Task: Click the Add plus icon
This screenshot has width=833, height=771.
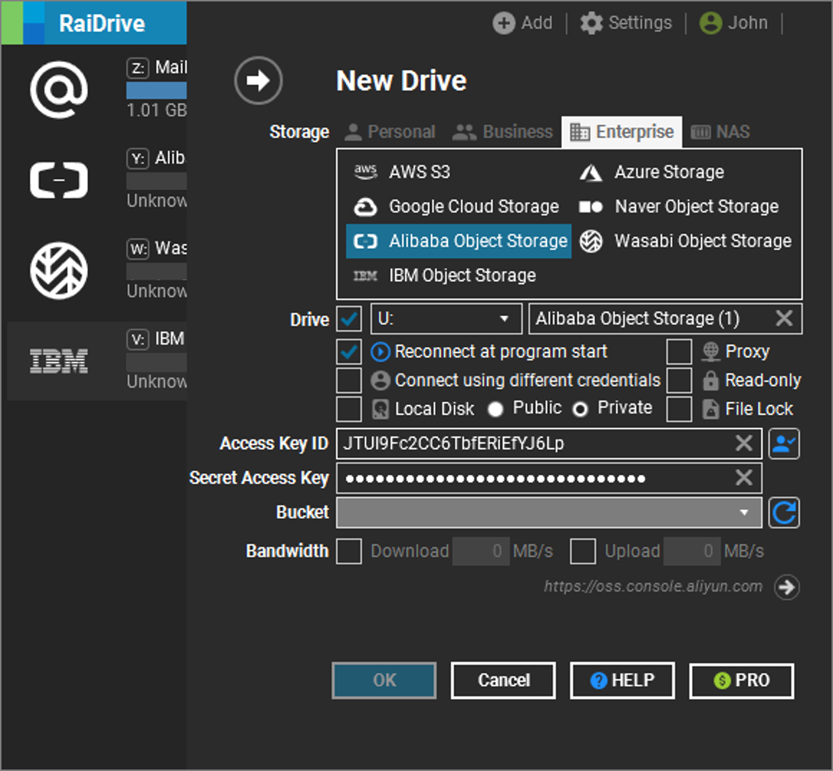Action: click(504, 23)
